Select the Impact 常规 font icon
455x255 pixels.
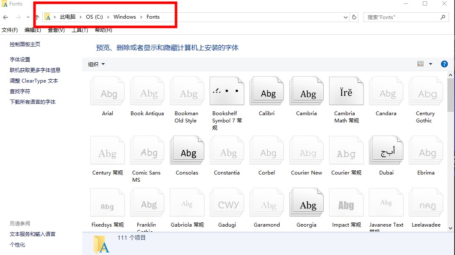point(346,202)
